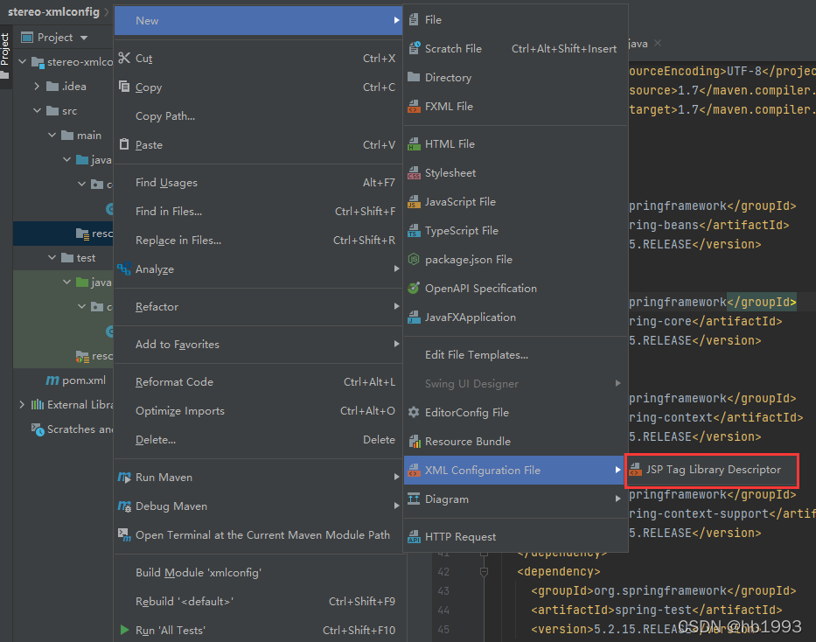
Task: Open the Add to Favorites submenu
Action: pyautogui.click(x=258, y=344)
